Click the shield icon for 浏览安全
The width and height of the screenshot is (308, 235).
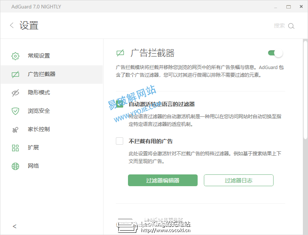[x=15, y=111]
